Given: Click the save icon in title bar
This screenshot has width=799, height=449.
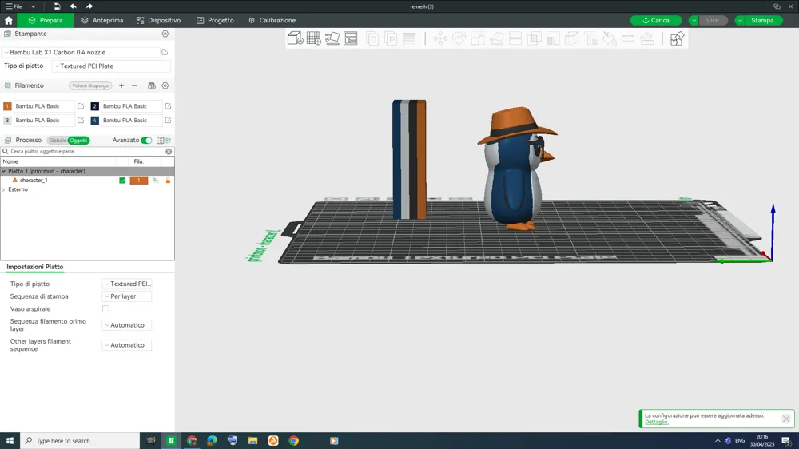Looking at the screenshot, I should click(x=57, y=6).
